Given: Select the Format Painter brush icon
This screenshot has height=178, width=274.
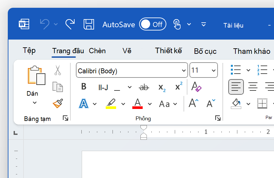Looking at the screenshot, I should (x=58, y=103).
